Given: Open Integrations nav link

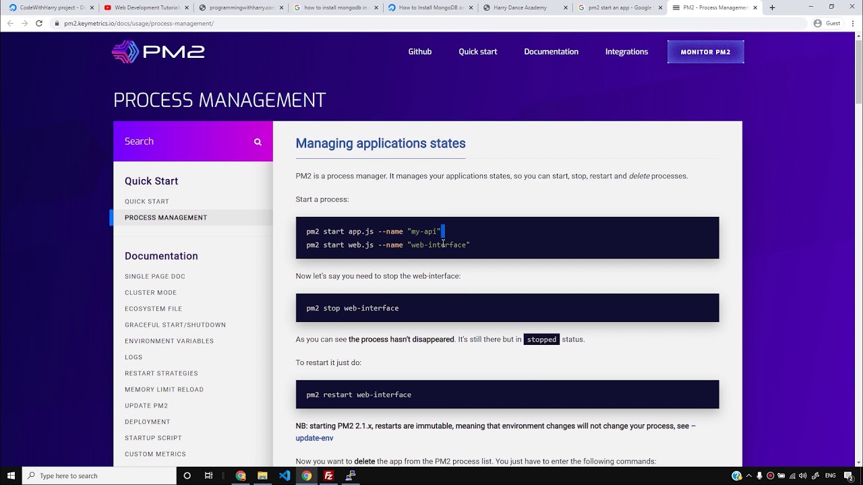Looking at the screenshot, I should click(x=626, y=52).
